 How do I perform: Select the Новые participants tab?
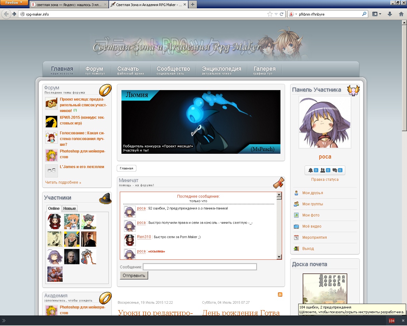(x=69, y=209)
